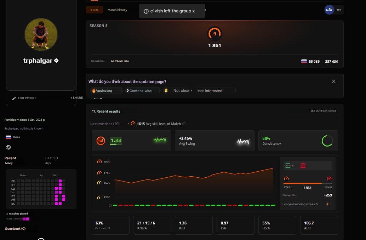Screen dimensions: 366x240
Task: Click the green Consistency circle gauge
Action: pyautogui.click(x=327, y=141)
